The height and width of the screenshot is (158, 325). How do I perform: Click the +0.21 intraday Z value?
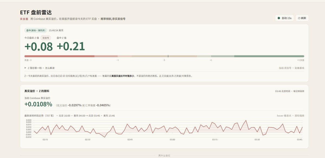click(x=71, y=47)
